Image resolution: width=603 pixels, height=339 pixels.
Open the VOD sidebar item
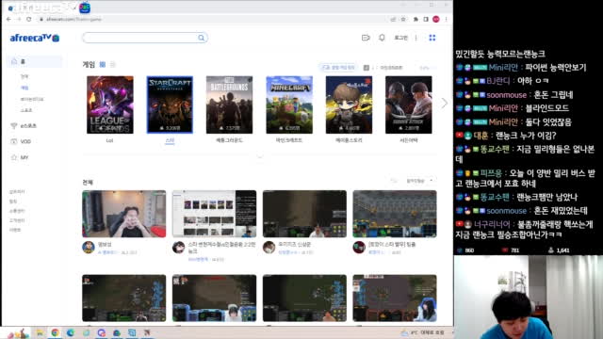click(x=25, y=141)
